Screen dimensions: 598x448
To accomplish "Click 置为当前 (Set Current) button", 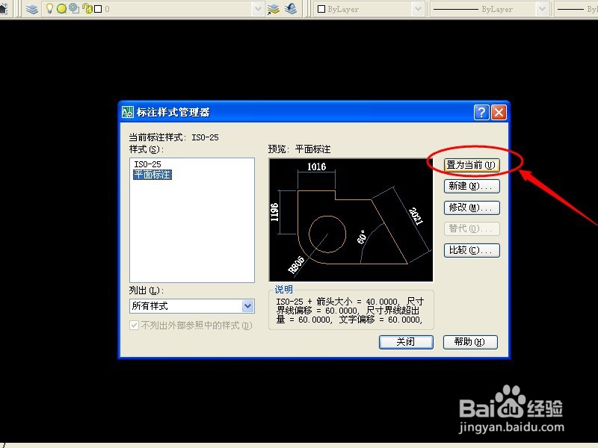I will (x=472, y=165).
